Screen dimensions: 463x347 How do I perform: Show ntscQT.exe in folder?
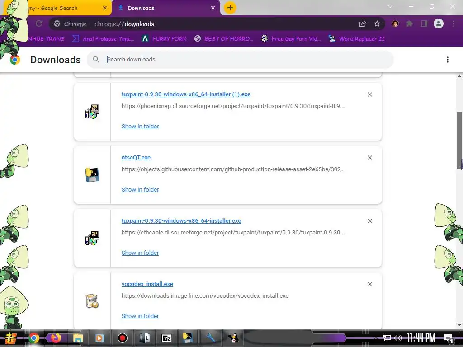[140, 189]
